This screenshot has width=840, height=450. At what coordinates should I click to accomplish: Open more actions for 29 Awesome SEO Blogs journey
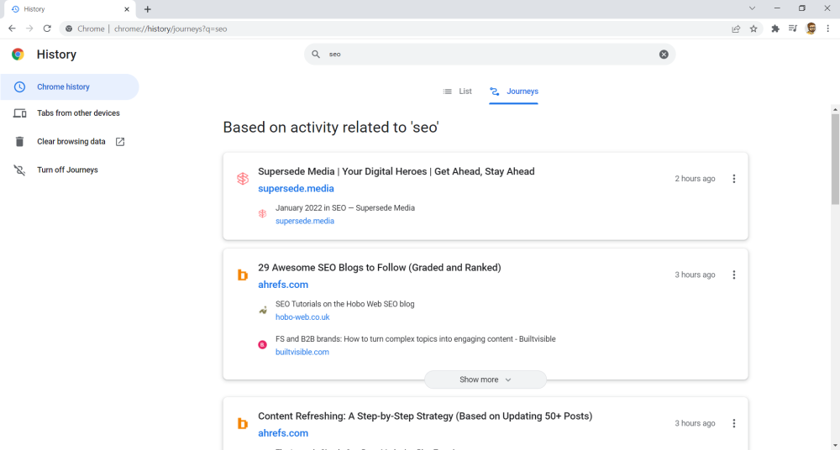click(x=734, y=275)
